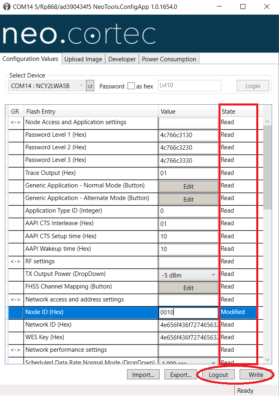Click the Trace Output value field
This screenshot has height=396, width=279.
pos(188,173)
